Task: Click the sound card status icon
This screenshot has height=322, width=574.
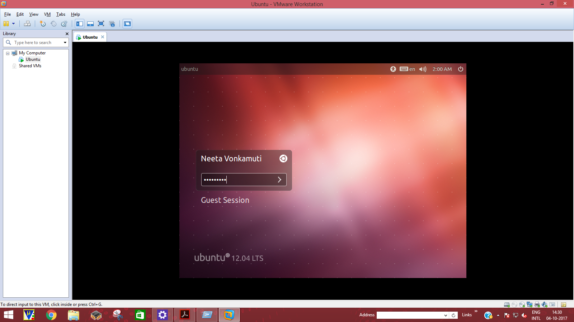Action: [545, 304]
